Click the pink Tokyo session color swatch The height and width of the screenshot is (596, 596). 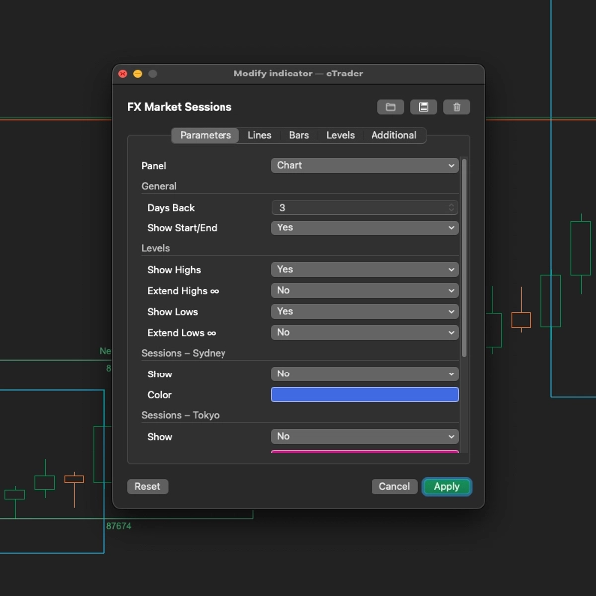pos(365,452)
